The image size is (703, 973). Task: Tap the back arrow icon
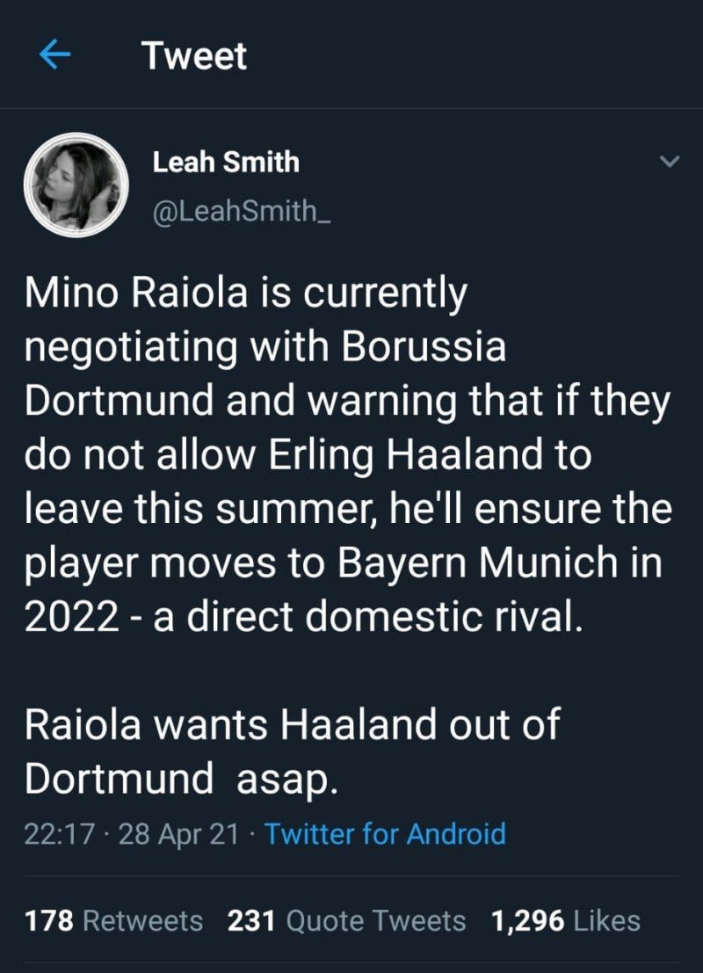click(54, 57)
